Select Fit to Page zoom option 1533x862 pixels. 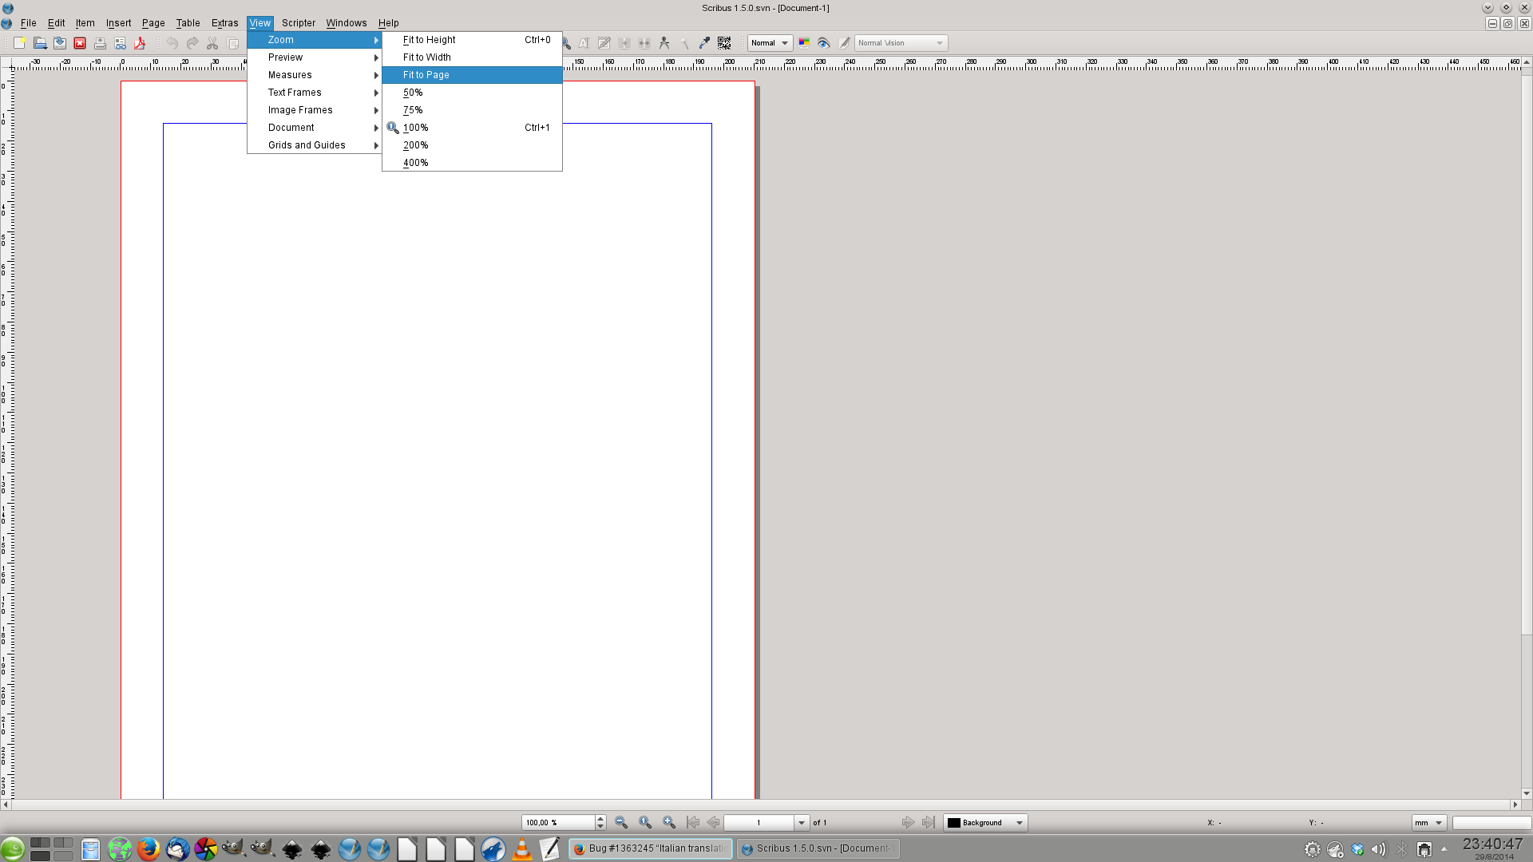coord(472,75)
